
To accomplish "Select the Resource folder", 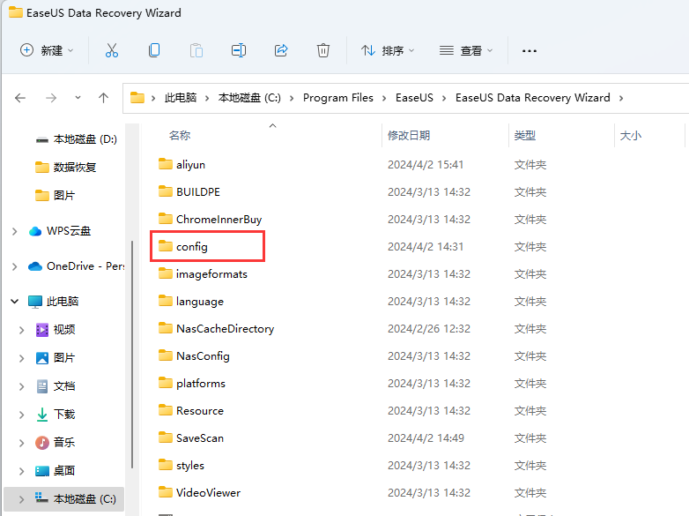I will (x=199, y=410).
